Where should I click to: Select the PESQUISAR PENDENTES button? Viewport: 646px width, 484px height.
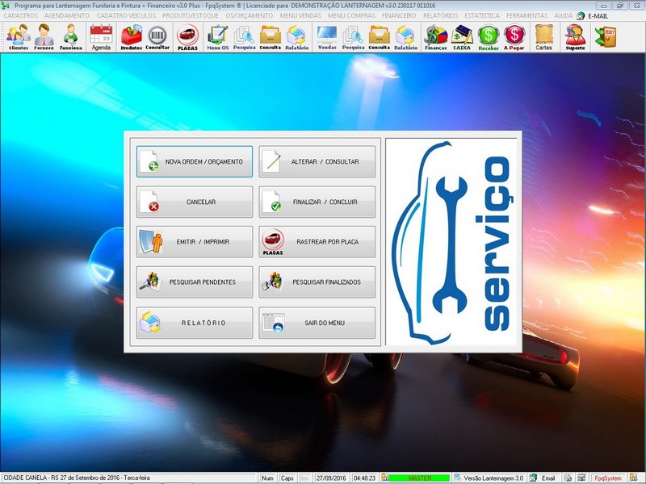click(195, 282)
